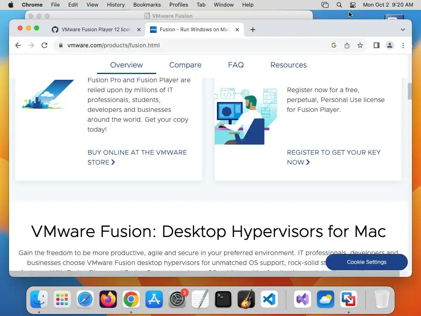This screenshot has height=316, width=421.
Task: Open Cookie Settings button
Action: (366, 262)
